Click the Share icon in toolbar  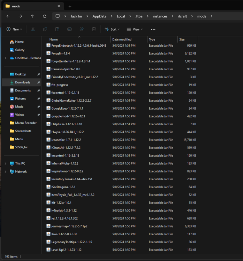[x=82, y=29]
